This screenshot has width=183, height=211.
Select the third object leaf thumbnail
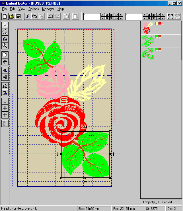point(148,53)
